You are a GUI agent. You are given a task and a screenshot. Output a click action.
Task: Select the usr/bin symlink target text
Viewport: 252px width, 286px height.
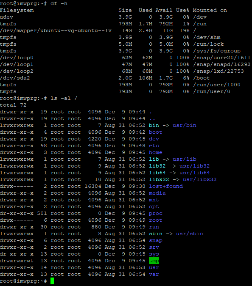click(x=185, y=126)
